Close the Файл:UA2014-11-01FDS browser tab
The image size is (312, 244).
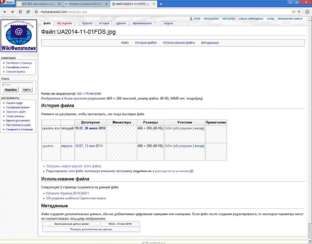(x=153, y=4)
